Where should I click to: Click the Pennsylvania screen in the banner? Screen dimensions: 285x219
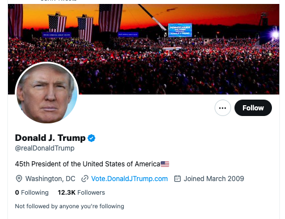(x=180, y=30)
